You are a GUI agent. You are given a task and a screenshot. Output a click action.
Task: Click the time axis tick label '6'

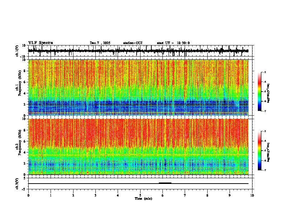point(163,195)
